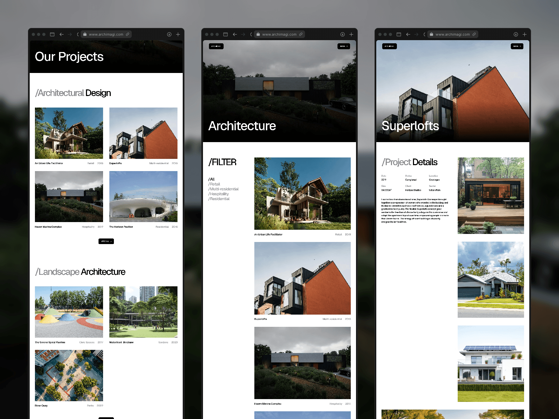Focus address field in Architecture window
This screenshot has width=559, height=419.
279,34
